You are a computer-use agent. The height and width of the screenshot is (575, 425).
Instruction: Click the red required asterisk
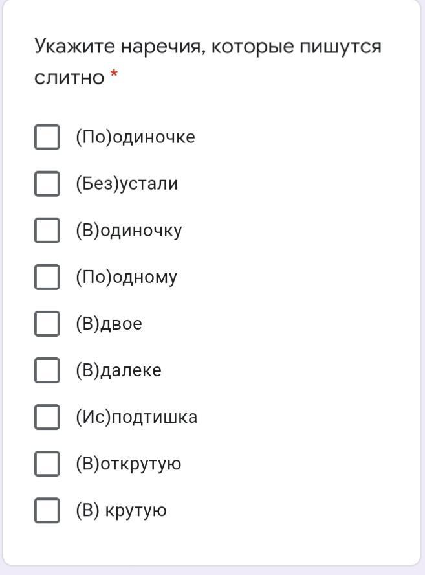[x=114, y=74]
